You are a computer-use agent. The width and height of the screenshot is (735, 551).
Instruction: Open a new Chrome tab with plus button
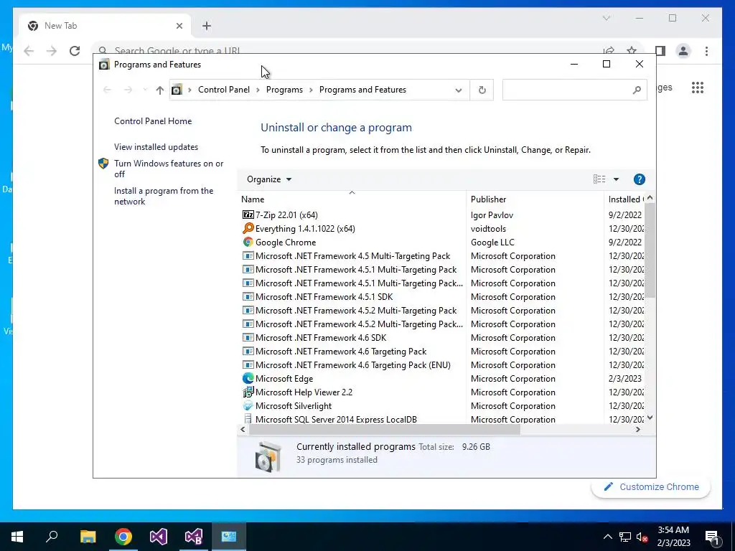(x=207, y=26)
